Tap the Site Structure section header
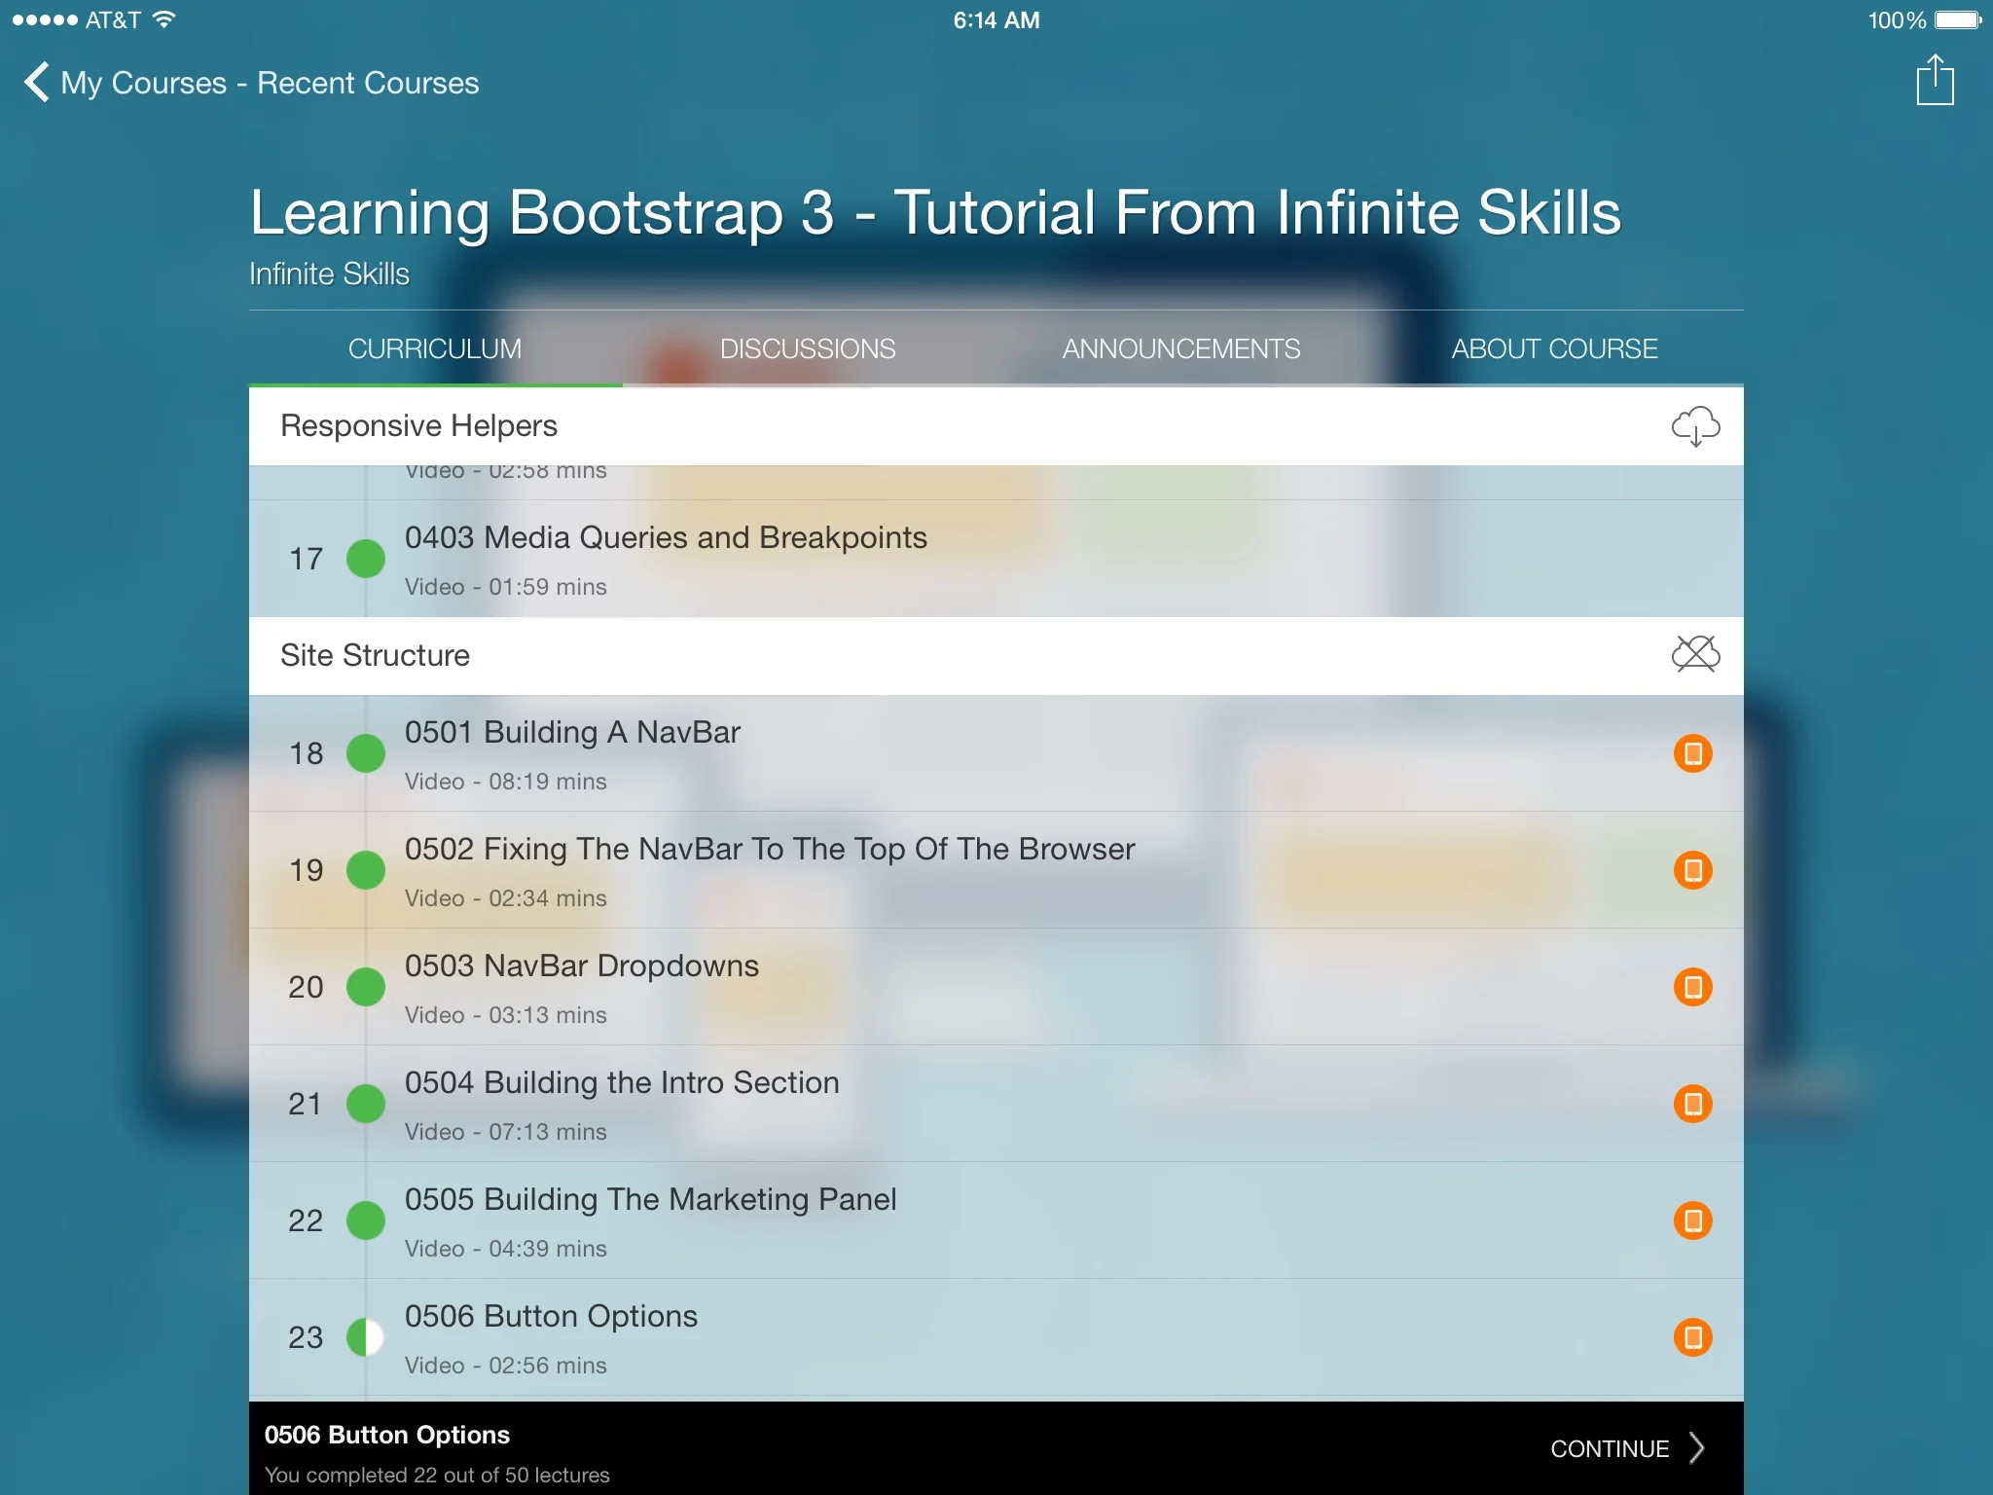This screenshot has height=1495, width=1993. (996, 656)
